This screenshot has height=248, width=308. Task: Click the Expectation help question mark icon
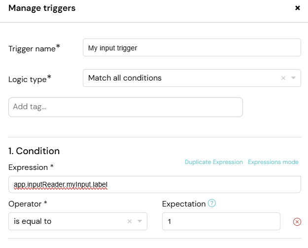(212, 203)
